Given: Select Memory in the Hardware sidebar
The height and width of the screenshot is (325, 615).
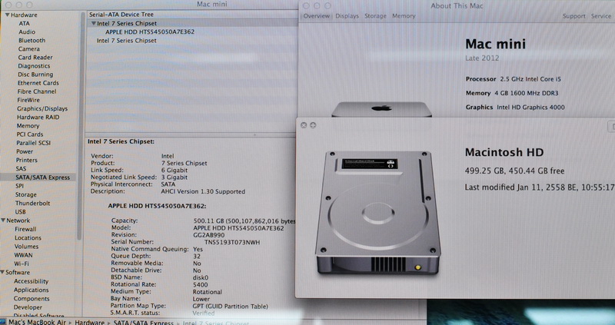Looking at the screenshot, I should (28, 126).
